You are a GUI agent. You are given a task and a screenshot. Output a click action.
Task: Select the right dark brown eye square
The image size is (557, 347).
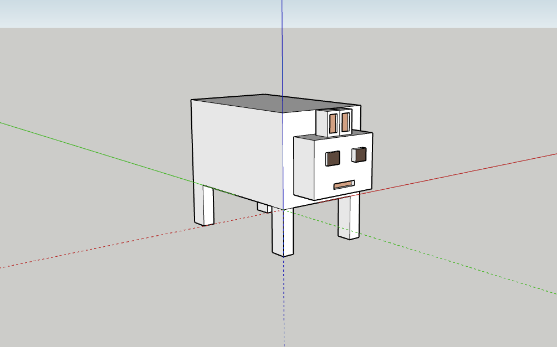pos(360,155)
